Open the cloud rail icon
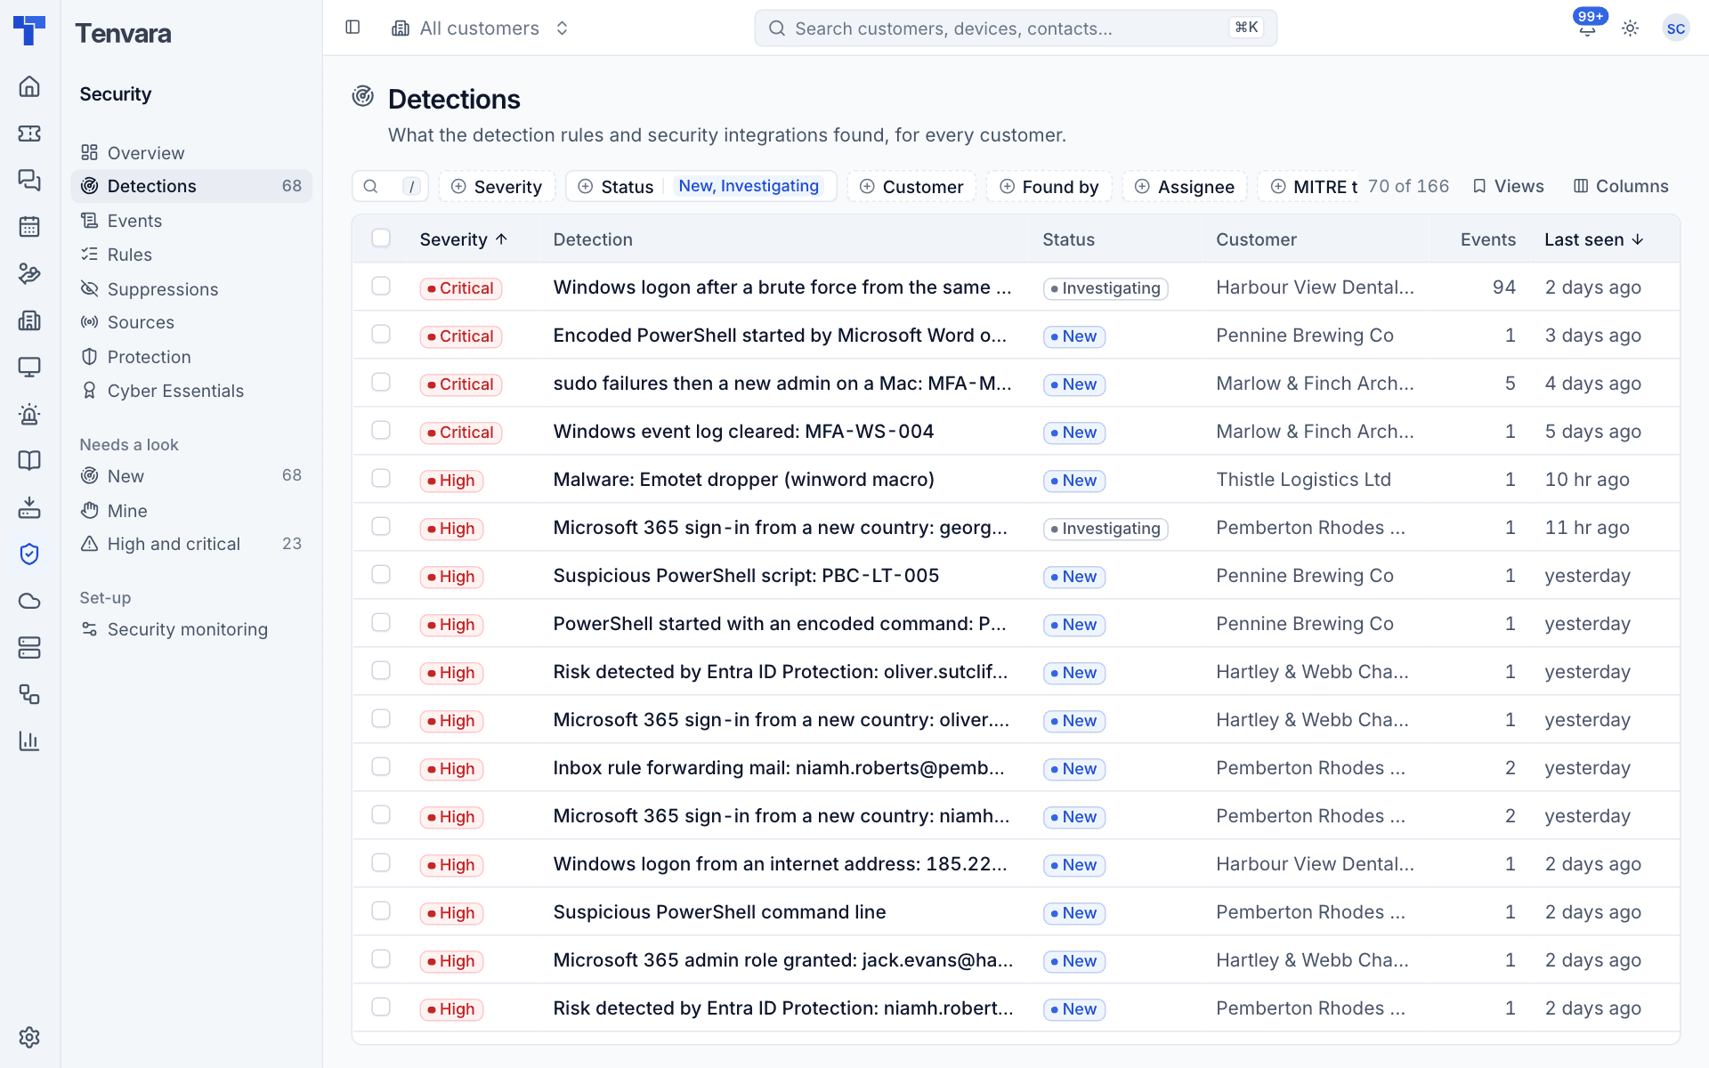Image resolution: width=1709 pixels, height=1068 pixels. coord(29,601)
